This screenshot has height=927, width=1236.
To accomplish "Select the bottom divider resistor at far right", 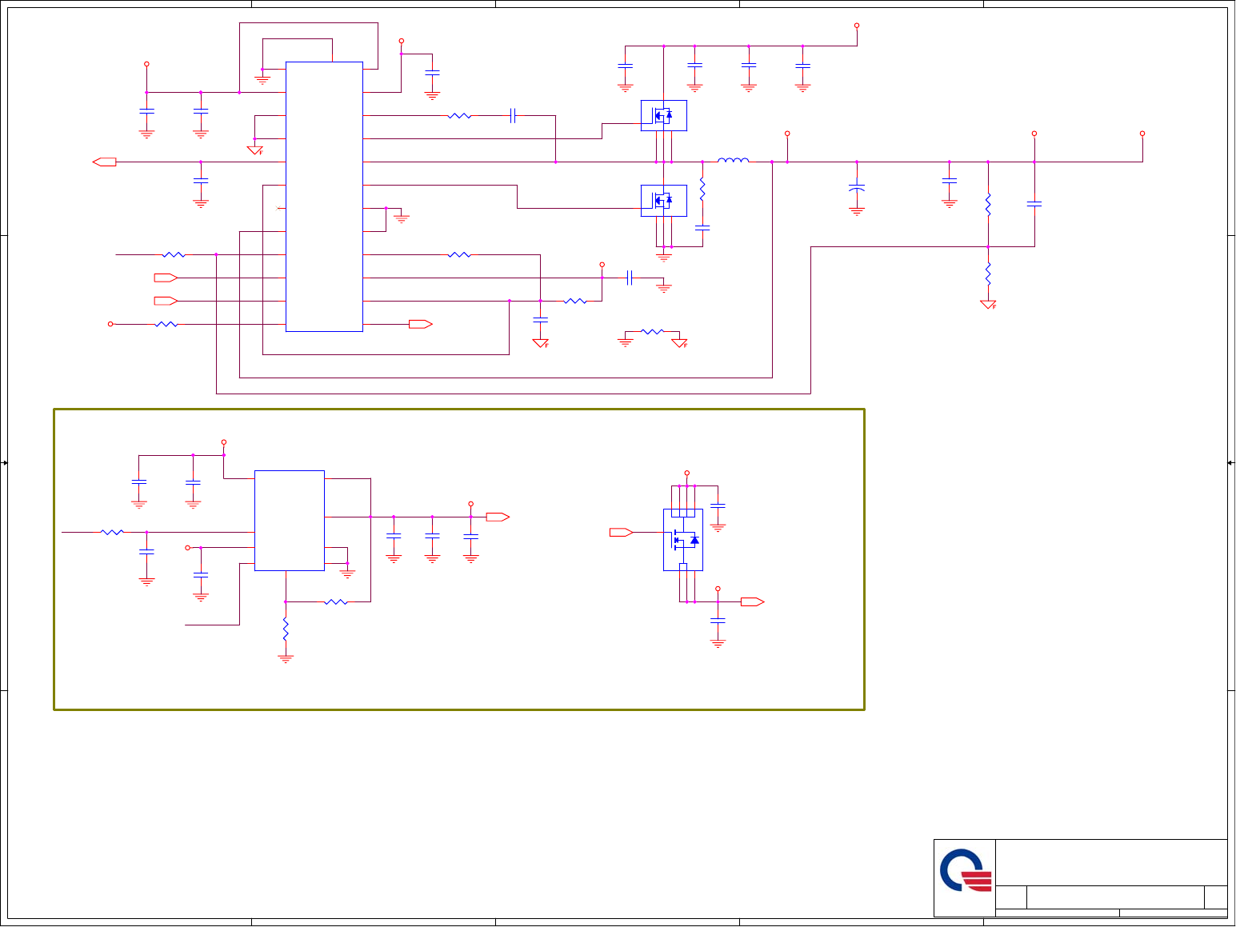I will (x=988, y=274).
